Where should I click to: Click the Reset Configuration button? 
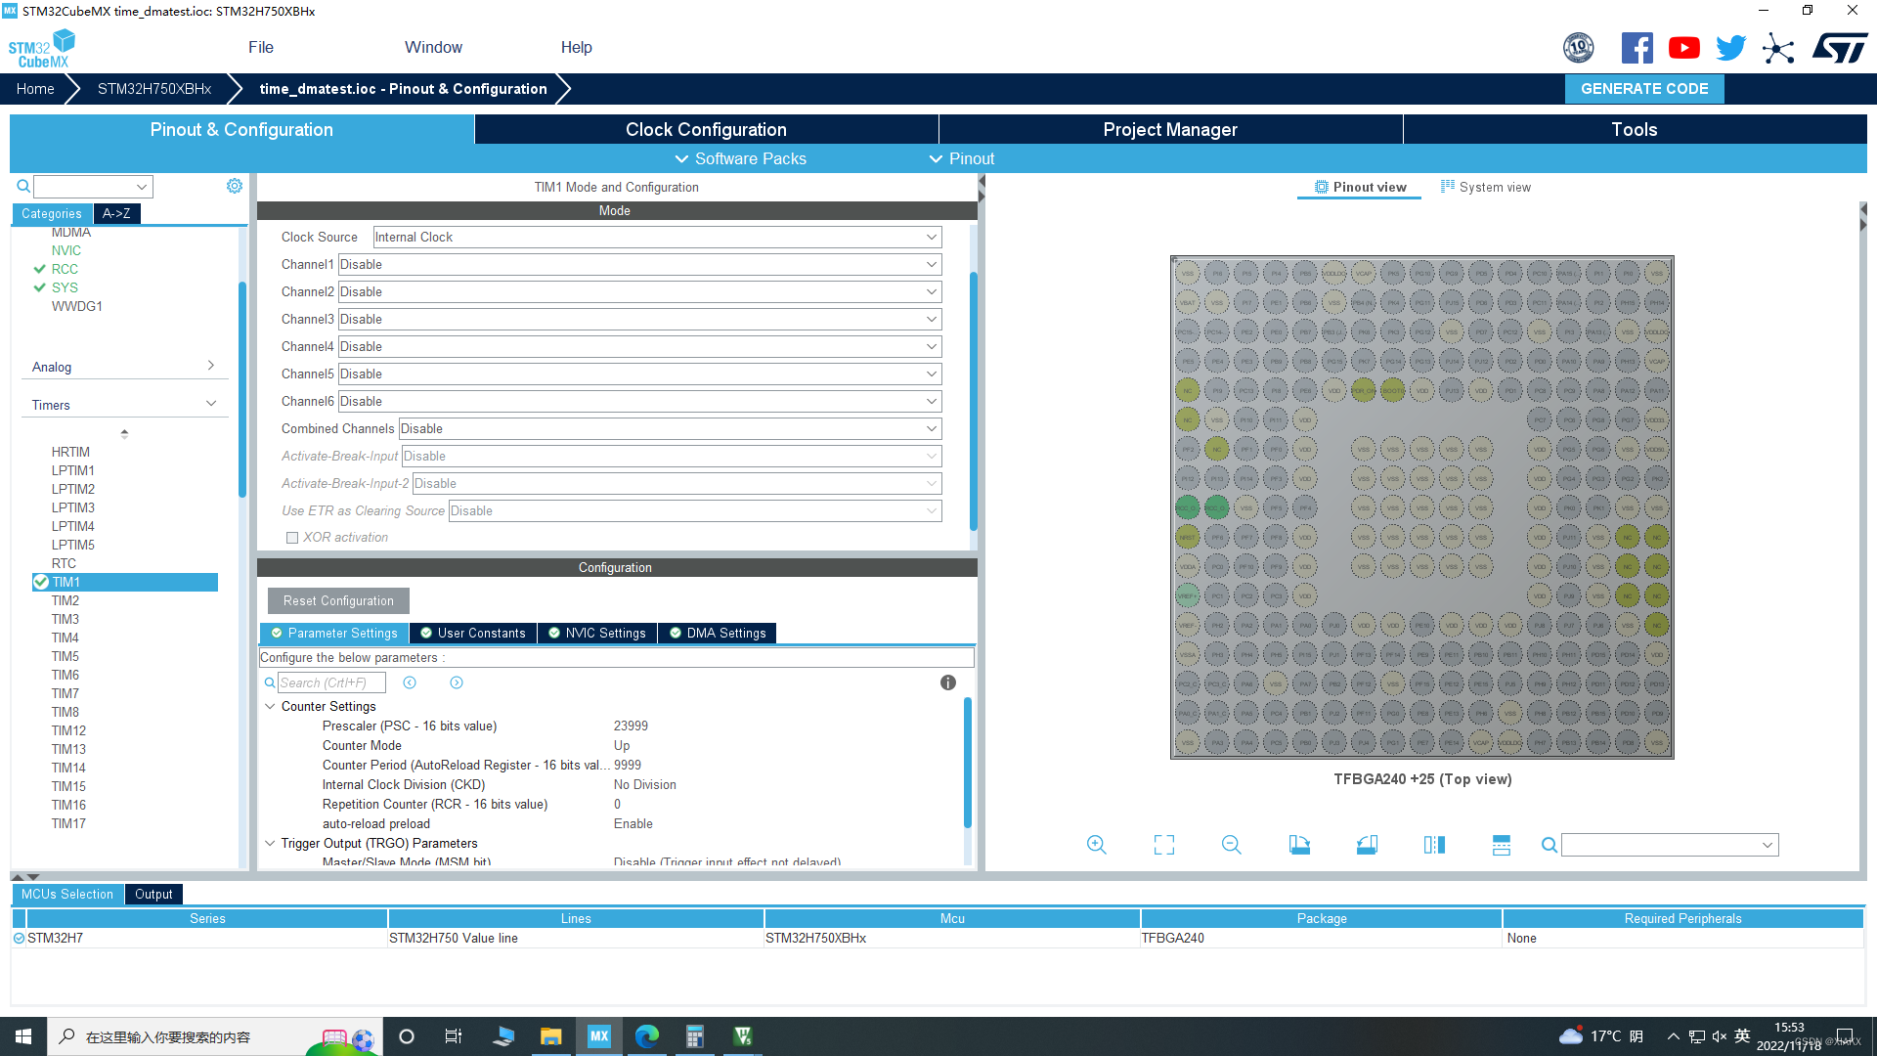[x=338, y=600]
